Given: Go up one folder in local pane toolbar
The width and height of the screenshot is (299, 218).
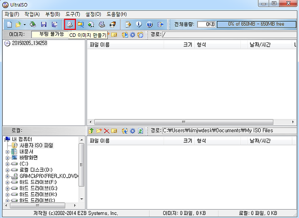Looking at the screenshot, I should 91,131.
